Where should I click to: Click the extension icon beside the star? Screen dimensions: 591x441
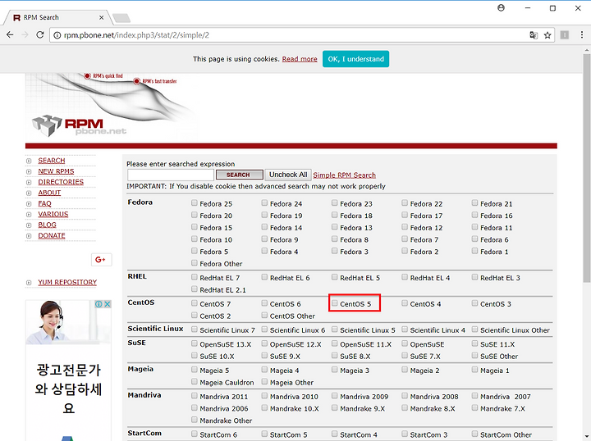(565, 35)
